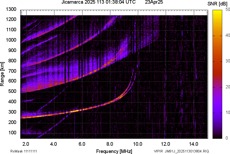Click the range tick label 600
This screenshot has height=154, width=230.
[12, 81]
